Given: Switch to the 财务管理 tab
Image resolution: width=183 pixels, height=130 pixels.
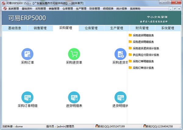Looking at the screenshot, I should [142, 28].
